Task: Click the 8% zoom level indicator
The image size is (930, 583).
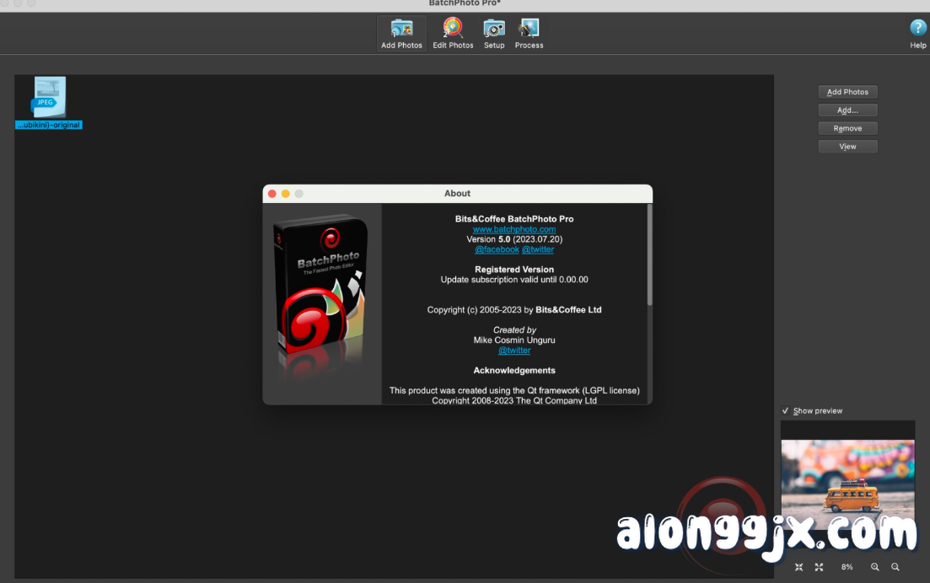Action: (847, 567)
